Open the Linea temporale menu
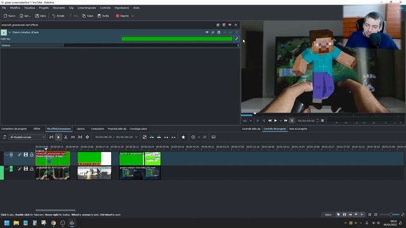This screenshot has height=228, width=406. pyautogui.click(x=87, y=8)
